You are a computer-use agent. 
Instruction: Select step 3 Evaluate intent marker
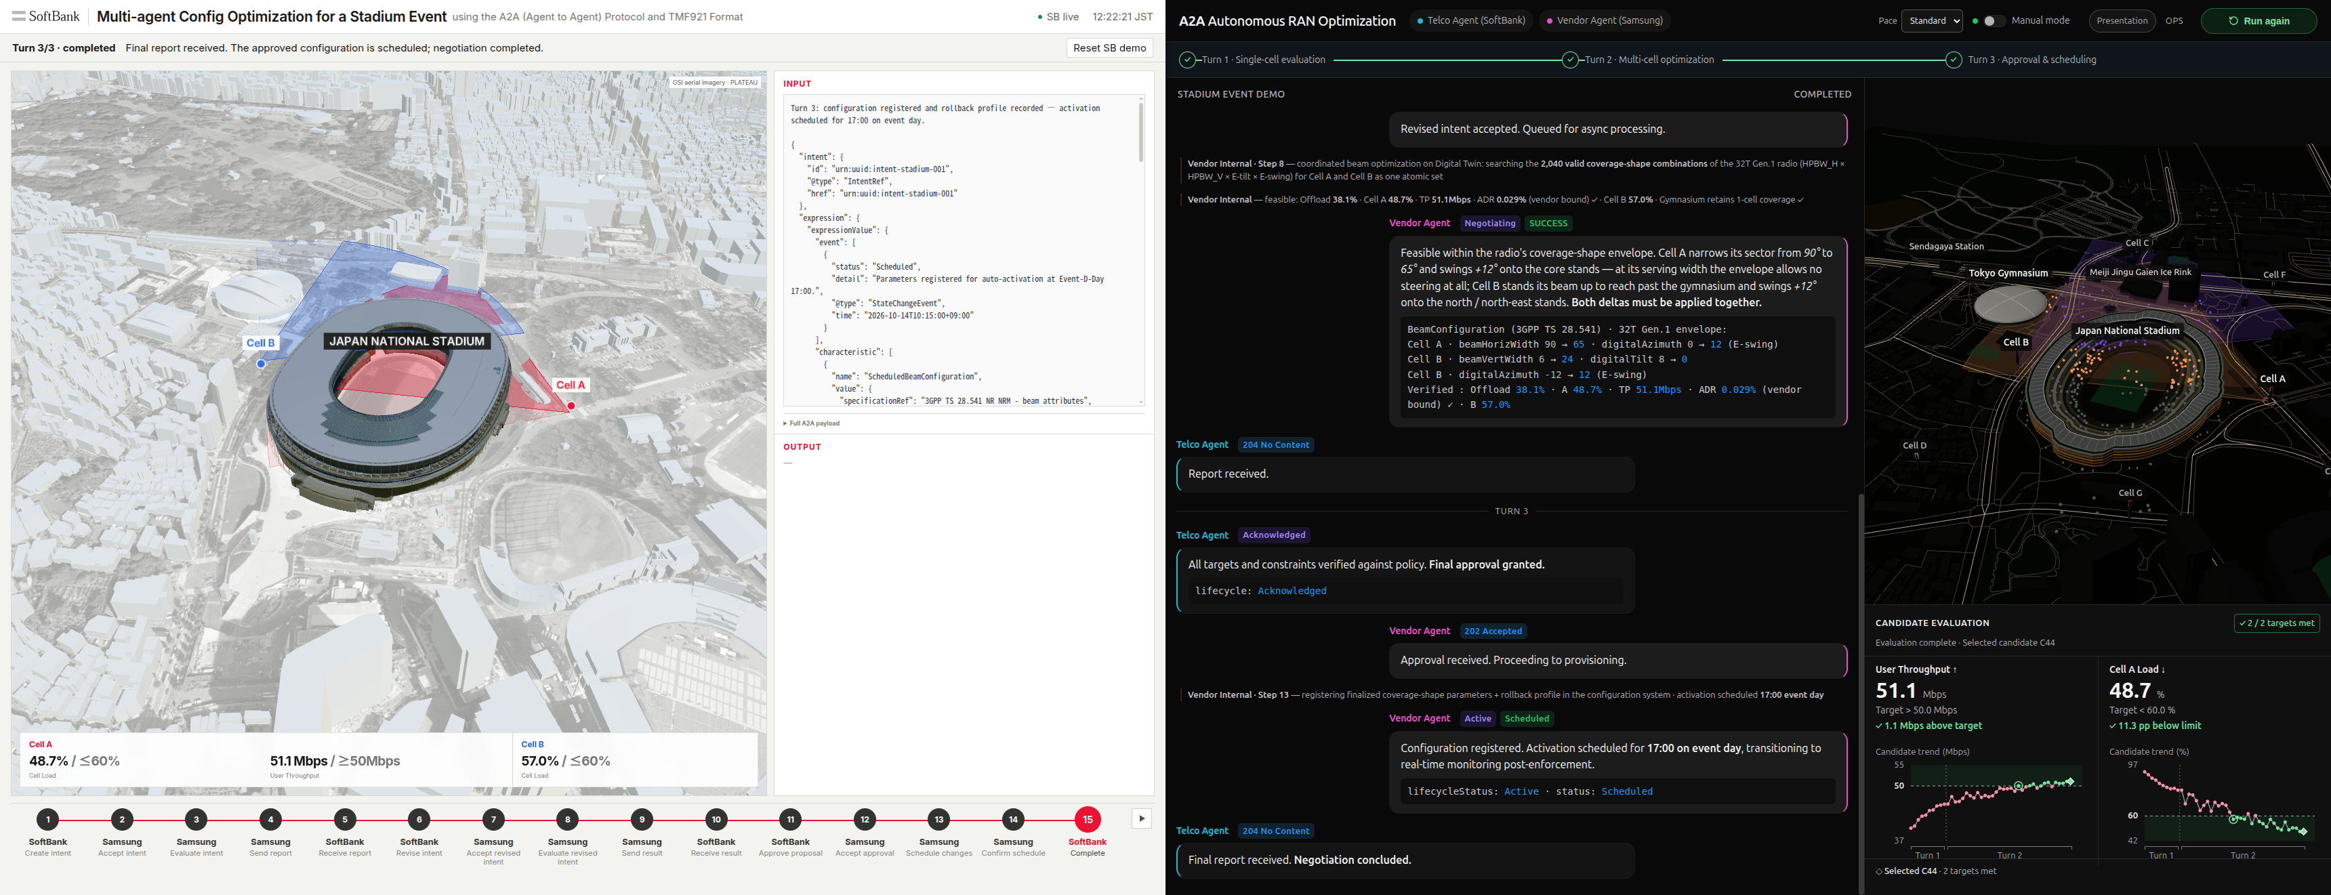pos(197,820)
